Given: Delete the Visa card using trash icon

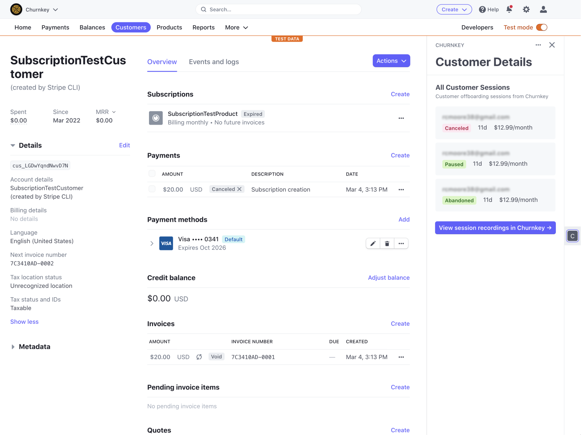Looking at the screenshot, I should point(387,243).
